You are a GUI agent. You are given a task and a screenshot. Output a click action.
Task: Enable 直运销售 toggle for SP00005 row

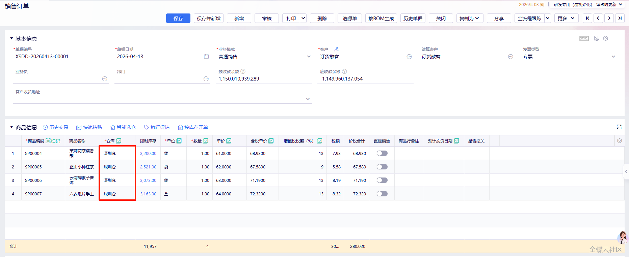[x=382, y=167]
